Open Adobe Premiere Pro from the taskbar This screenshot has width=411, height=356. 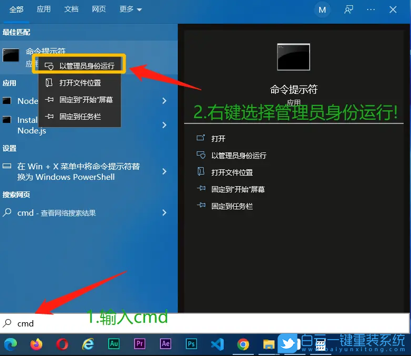[x=140, y=344]
